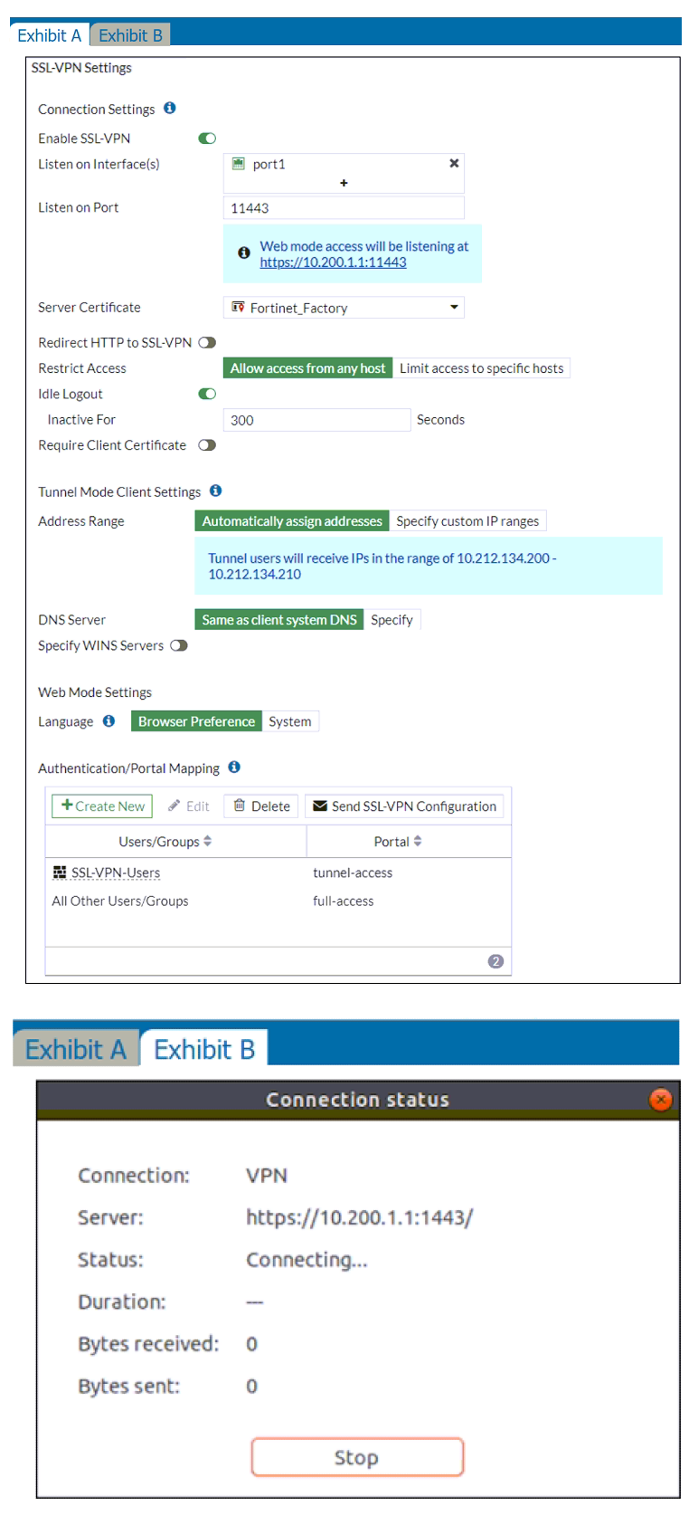Screen dimensions: 698x1516
Task: Click the Create New button
Action: [x=102, y=806]
